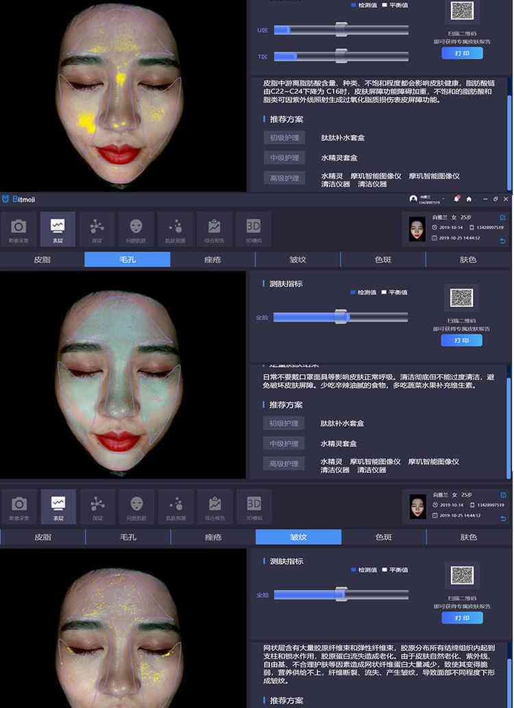This screenshot has width=514, height=708.
Task: Open 影像采集 camera icon in the 皱纹 window
Action: 19,506
